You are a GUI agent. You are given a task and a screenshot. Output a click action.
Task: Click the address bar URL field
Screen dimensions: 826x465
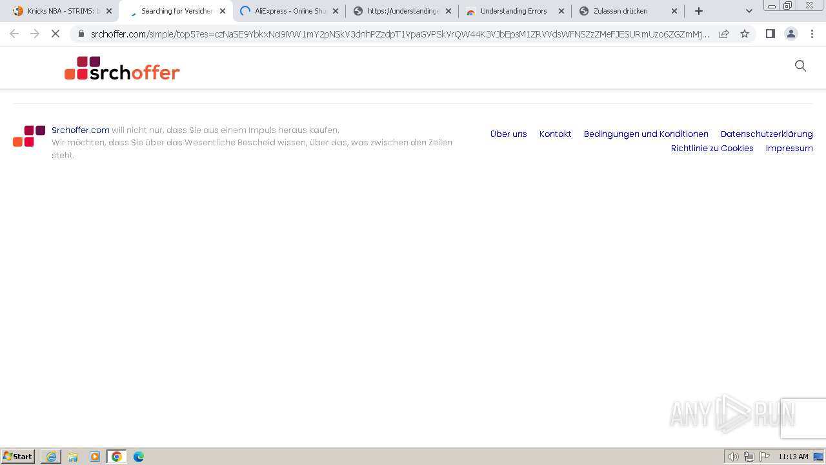tap(400, 34)
